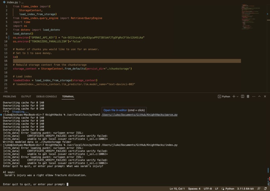This screenshot has width=270, height=191.
Task: Click load_dotenv() call on line 8
Action: coord(23,34)
